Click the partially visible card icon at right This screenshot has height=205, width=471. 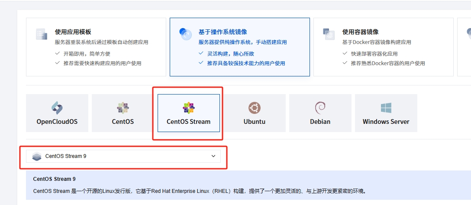[x=469, y=34]
